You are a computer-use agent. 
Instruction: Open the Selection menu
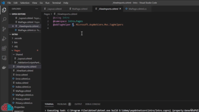[x=25, y=3]
